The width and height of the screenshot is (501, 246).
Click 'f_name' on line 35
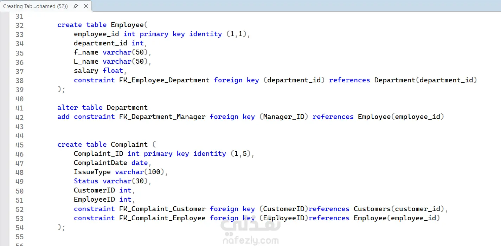(x=86, y=52)
